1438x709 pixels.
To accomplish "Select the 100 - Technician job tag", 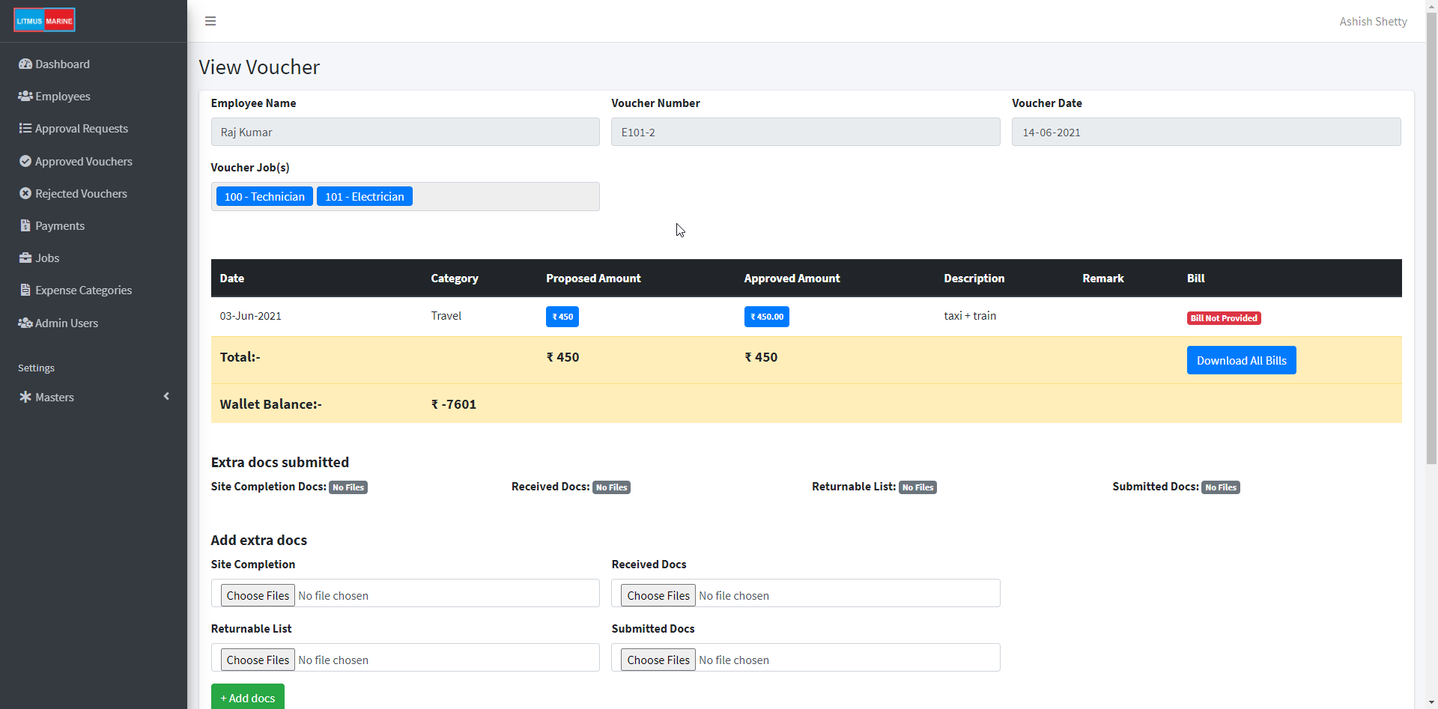I will (264, 196).
